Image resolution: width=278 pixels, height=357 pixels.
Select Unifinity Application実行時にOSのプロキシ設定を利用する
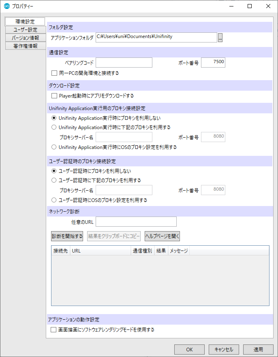[54, 147]
